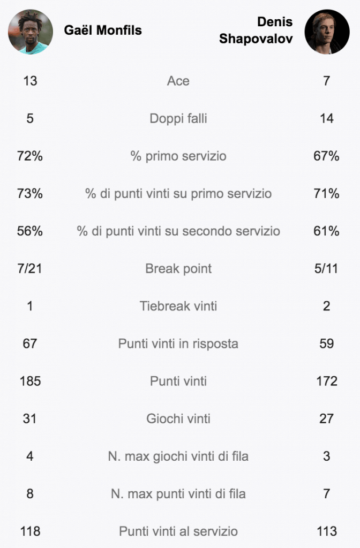
Task: Click % di punti vinti su primo servizio
Action: 178,194
